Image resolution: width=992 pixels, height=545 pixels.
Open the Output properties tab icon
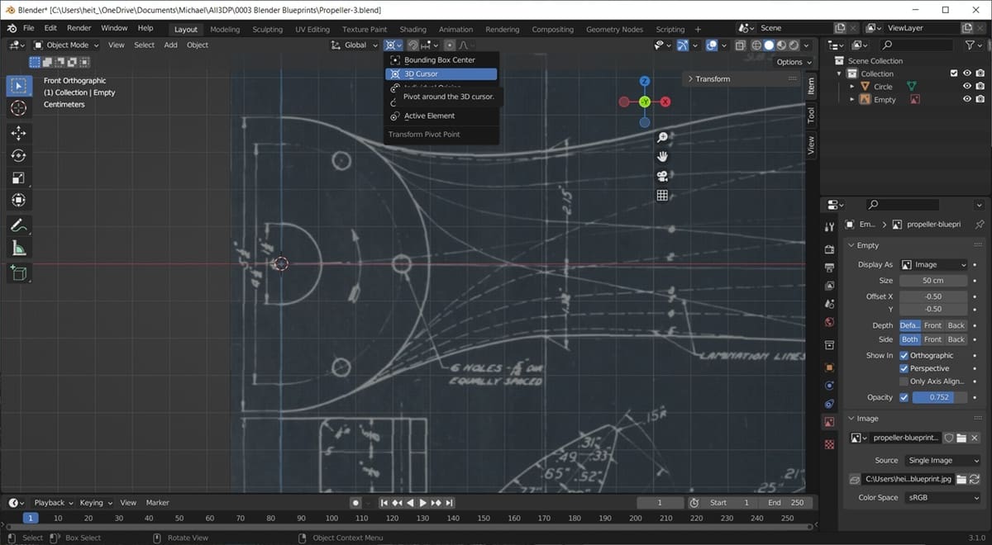click(x=829, y=267)
